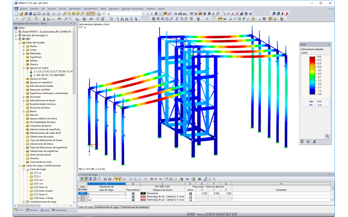This screenshot has height=217, width=348.
Task: Expand Combinaciones de carga tree node
Action: (24, 202)
